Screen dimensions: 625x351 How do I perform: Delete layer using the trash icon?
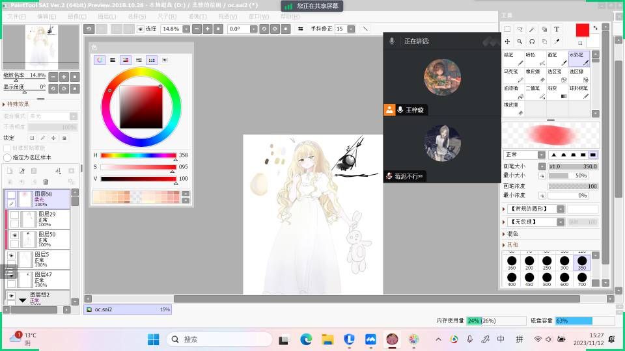pyautogui.click(x=46, y=181)
